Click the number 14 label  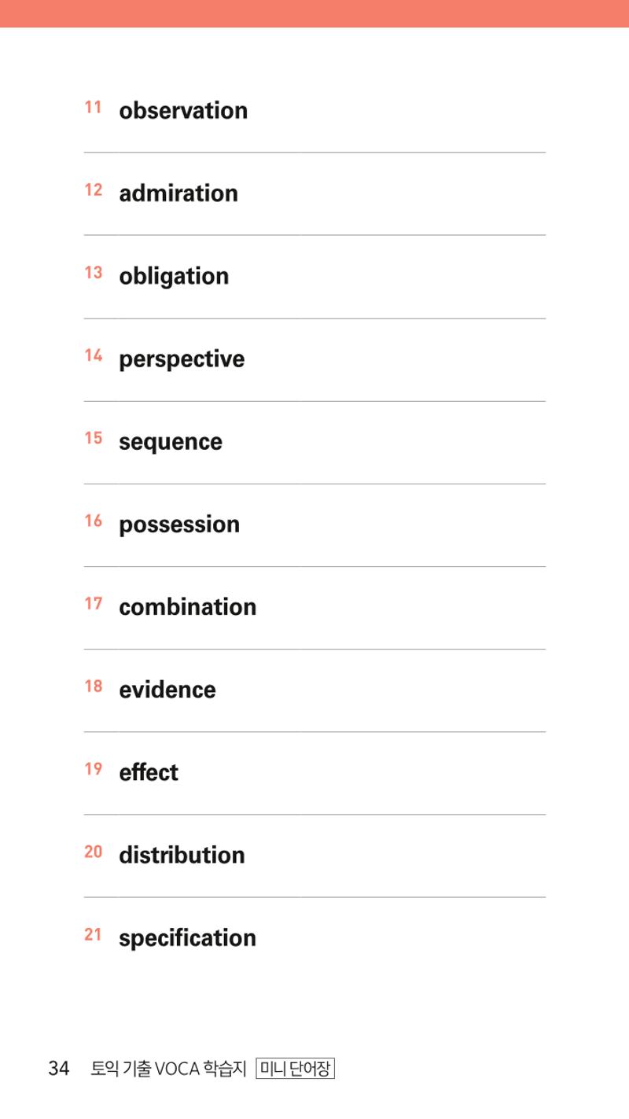(94, 355)
